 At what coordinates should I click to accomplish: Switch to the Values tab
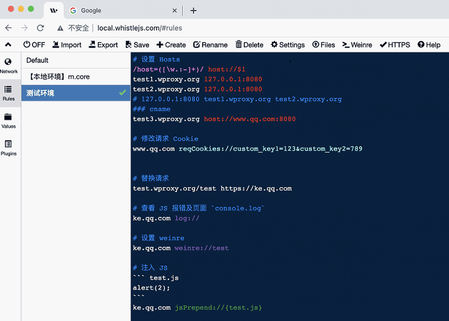[x=9, y=120]
